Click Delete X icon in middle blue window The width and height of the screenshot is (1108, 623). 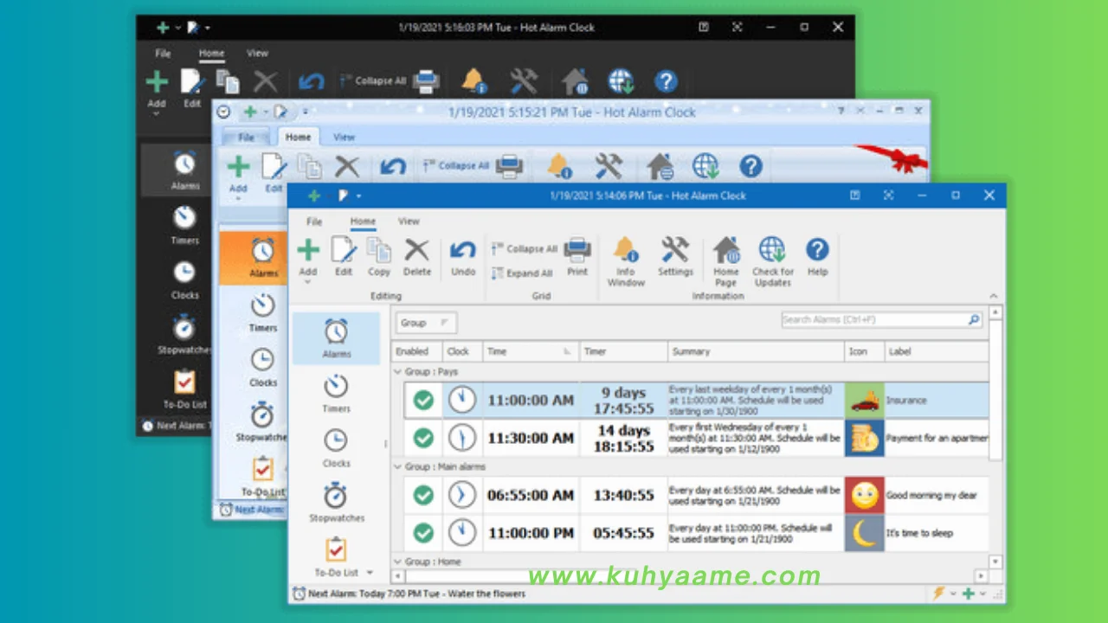pyautogui.click(x=347, y=165)
